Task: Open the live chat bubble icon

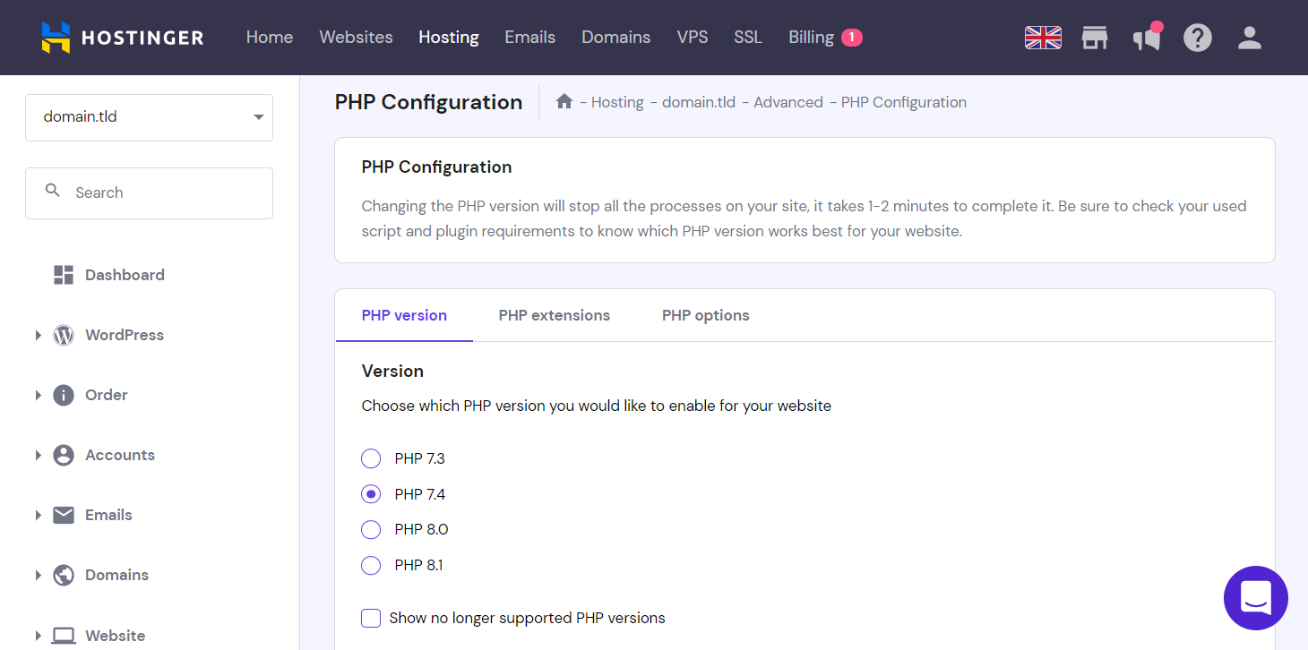Action: (x=1255, y=598)
